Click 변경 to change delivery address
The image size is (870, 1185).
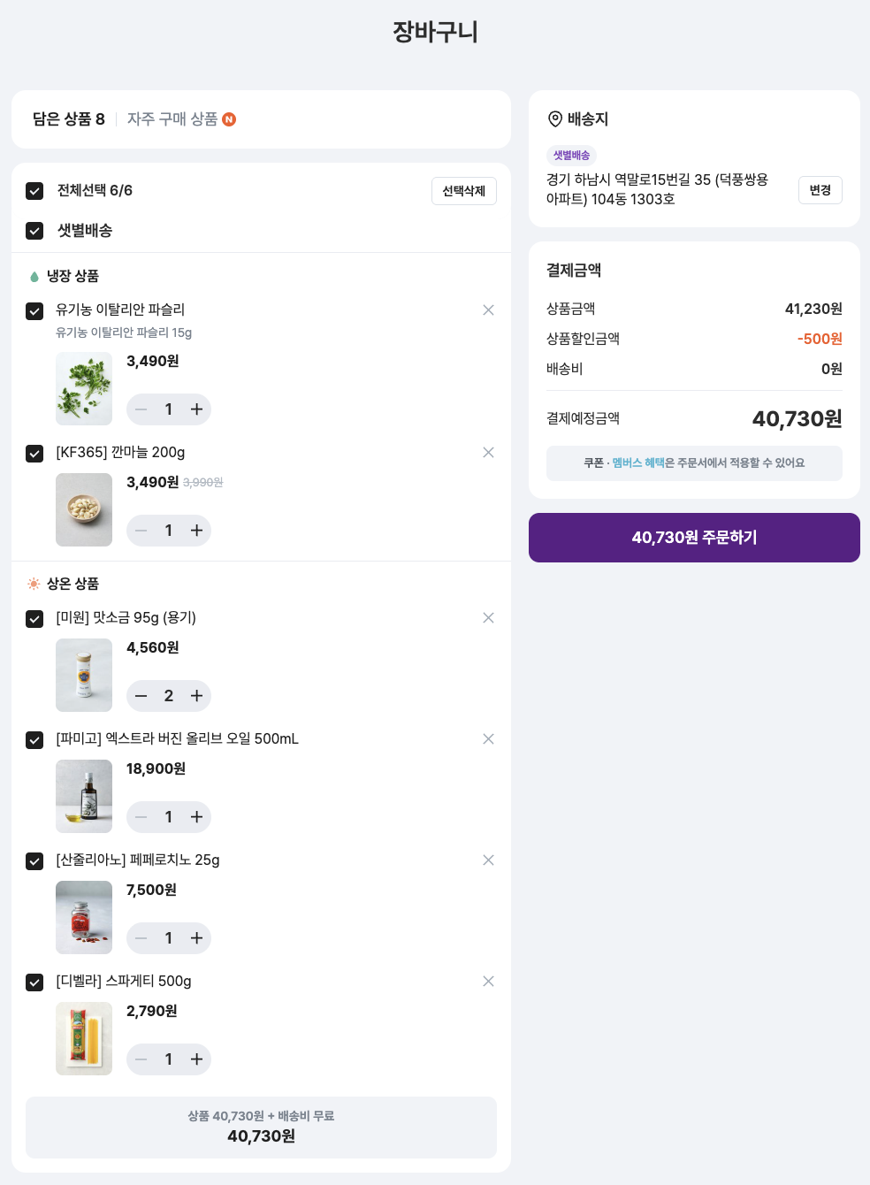tap(820, 190)
